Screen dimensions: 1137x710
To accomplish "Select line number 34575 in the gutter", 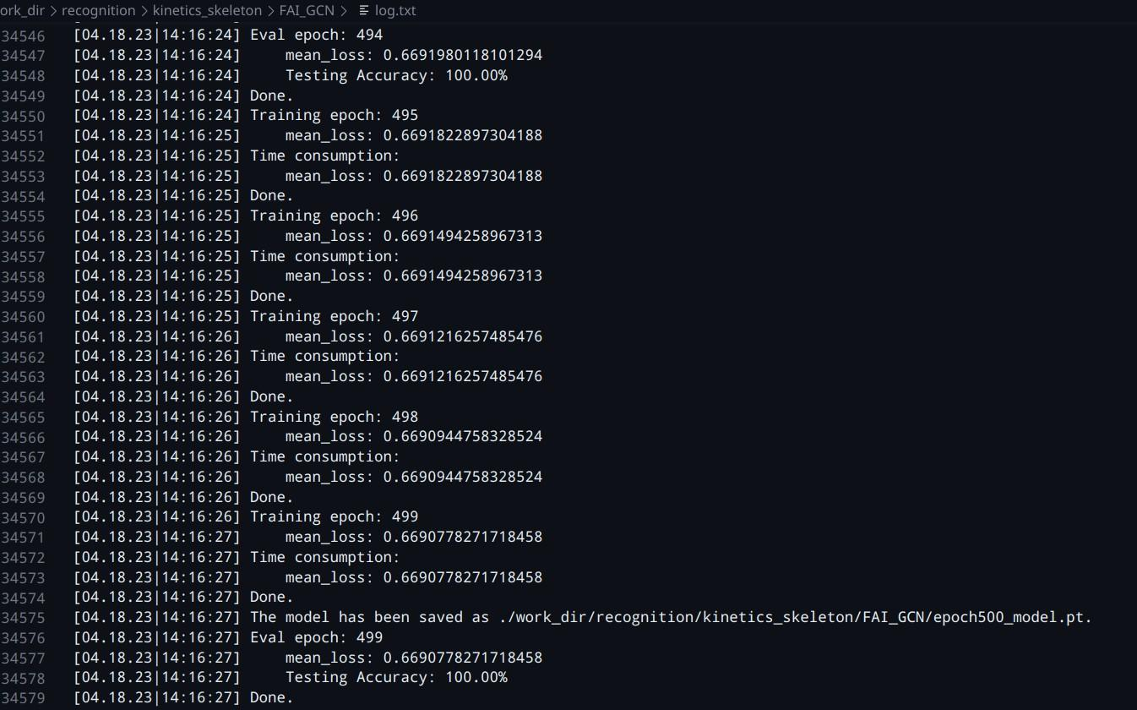I will [x=23, y=618].
